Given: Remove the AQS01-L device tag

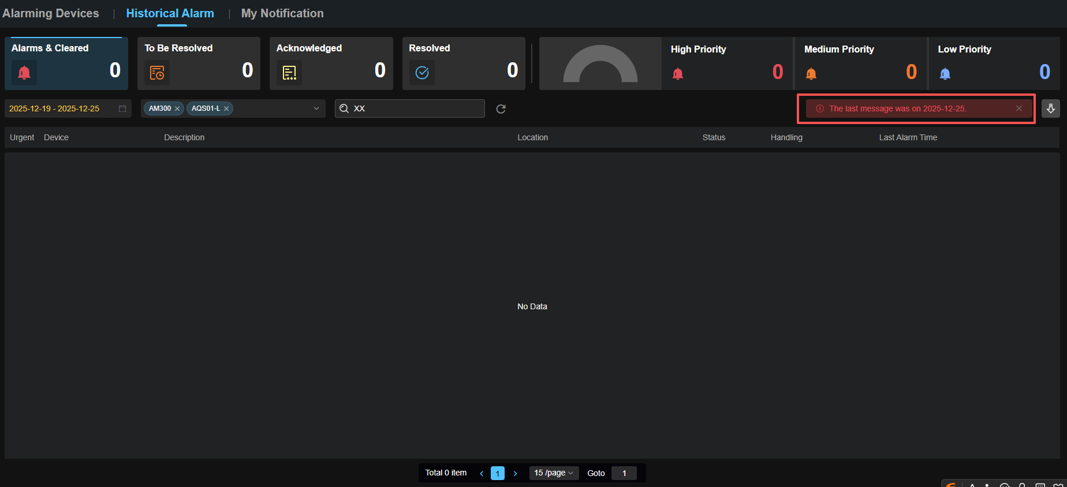Looking at the screenshot, I should point(226,108).
